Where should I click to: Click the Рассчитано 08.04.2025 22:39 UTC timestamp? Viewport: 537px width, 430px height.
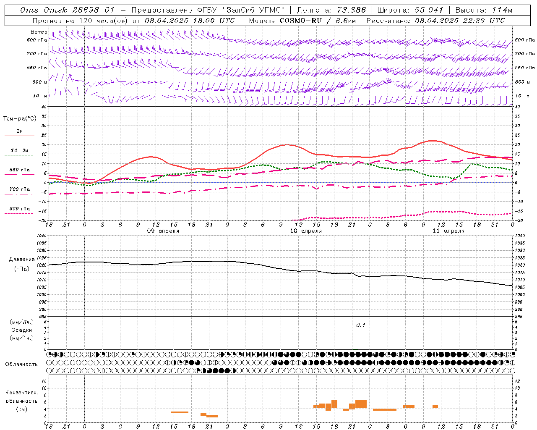[x=436, y=21]
